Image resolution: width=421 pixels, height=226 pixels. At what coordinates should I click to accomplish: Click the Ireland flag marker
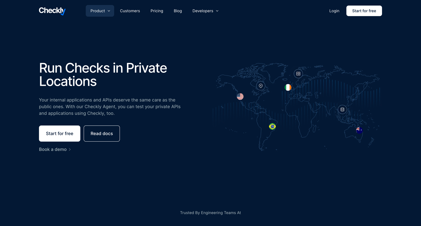click(x=288, y=87)
